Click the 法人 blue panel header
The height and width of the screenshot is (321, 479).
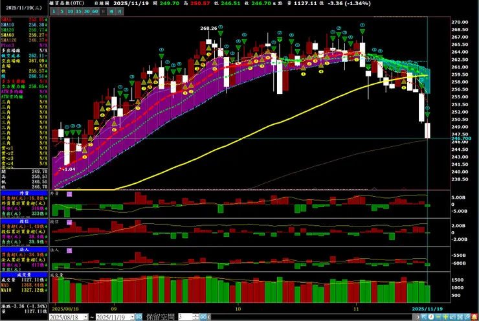pos(24,250)
